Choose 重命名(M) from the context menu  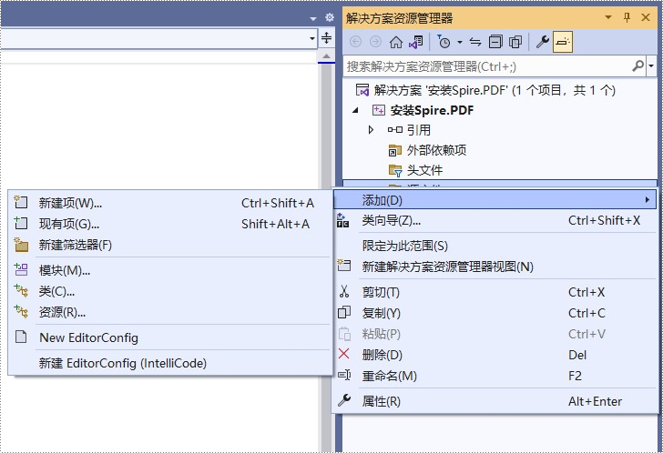(x=495, y=376)
